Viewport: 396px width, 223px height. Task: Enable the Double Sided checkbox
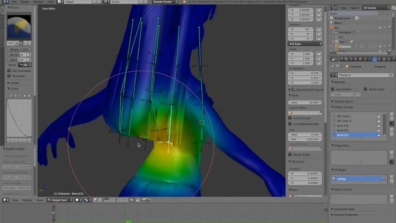tap(366, 89)
